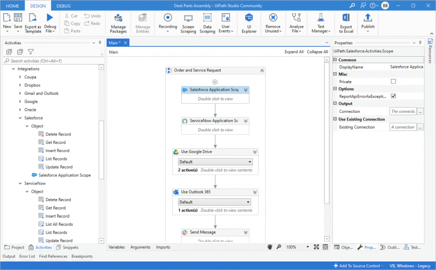
Task: Close the Main tab
Action: pyautogui.click(x=126, y=43)
